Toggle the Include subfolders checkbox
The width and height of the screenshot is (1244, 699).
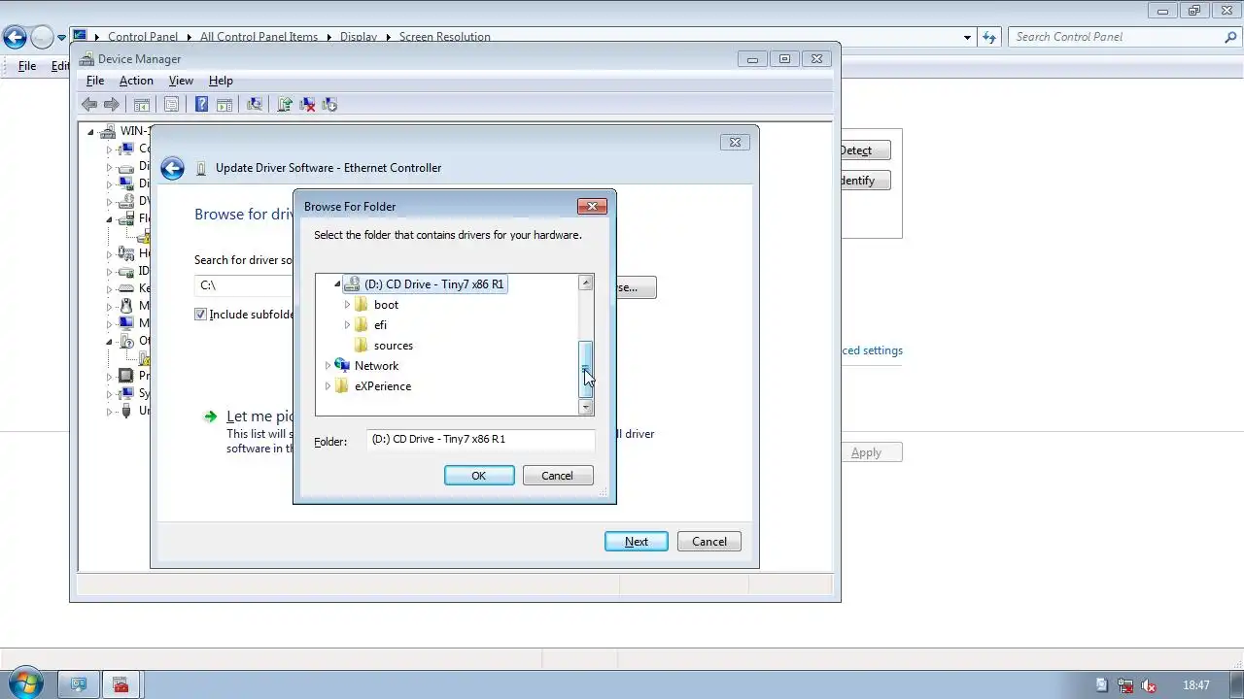point(200,315)
